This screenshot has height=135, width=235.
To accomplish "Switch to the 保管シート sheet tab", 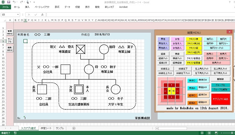I will click(x=46, y=128).
